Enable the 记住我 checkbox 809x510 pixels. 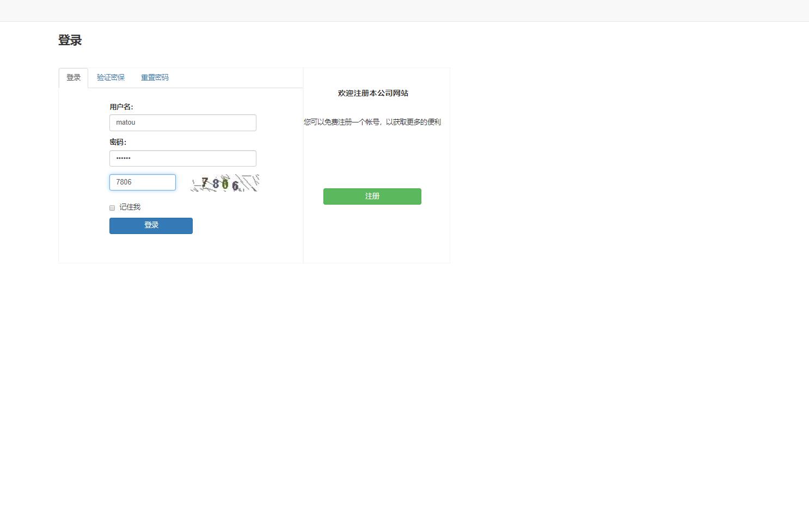pyautogui.click(x=112, y=208)
